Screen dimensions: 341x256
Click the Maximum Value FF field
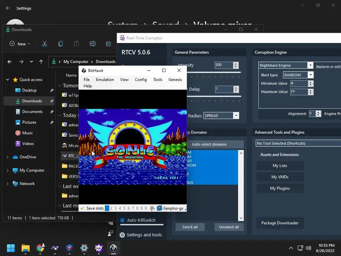click(x=299, y=92)
